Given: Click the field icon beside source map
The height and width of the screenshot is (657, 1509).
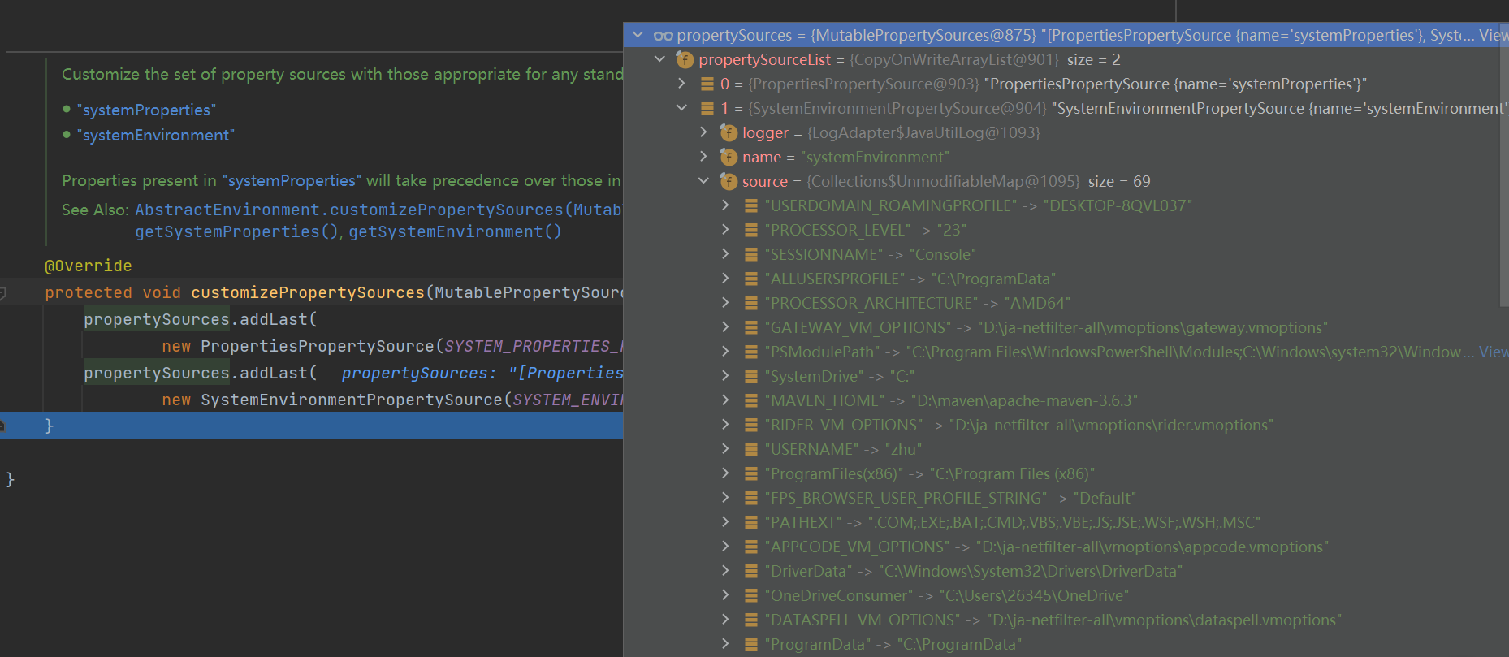Looking at the screenshot, I should 729,182.
